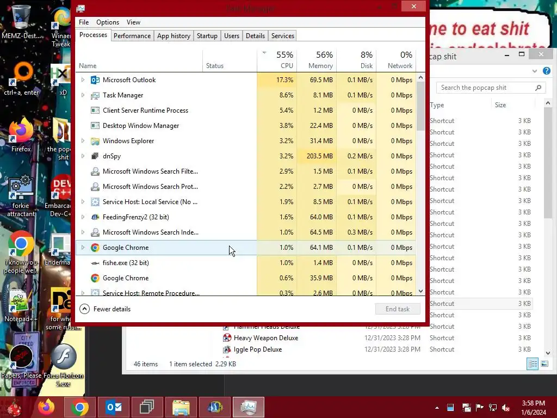Click the End task button
This screenshot has height=418, width=557.
398,309
